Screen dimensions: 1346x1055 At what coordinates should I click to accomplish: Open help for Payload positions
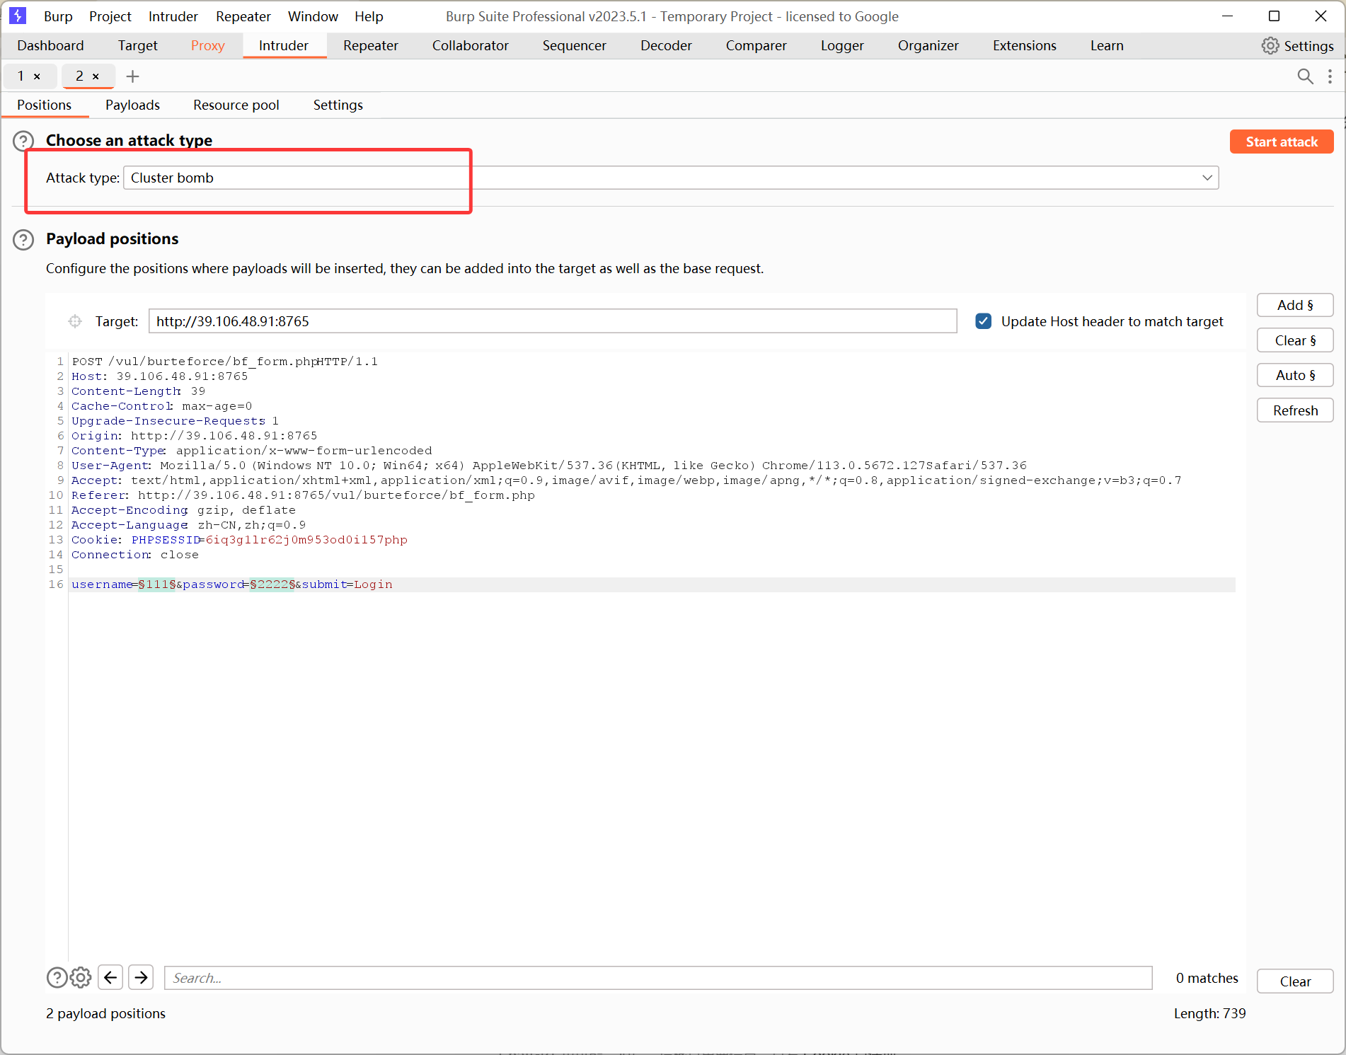(23, 240)
